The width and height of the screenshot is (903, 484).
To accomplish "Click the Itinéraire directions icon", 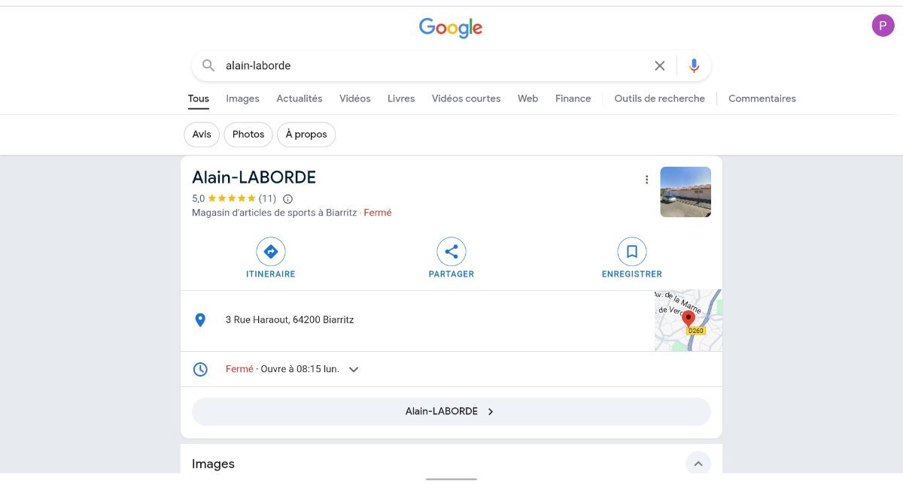I will [271, 252].
